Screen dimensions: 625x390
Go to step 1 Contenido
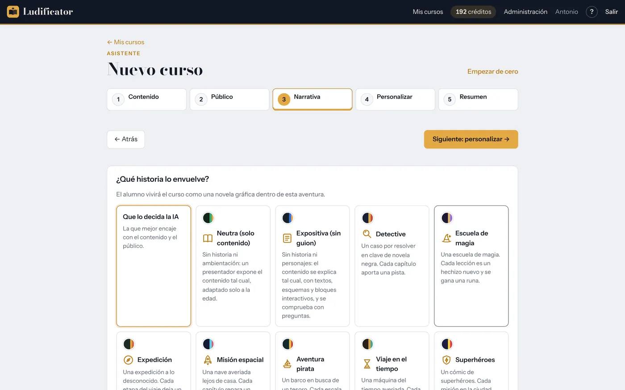pos(147,99)
